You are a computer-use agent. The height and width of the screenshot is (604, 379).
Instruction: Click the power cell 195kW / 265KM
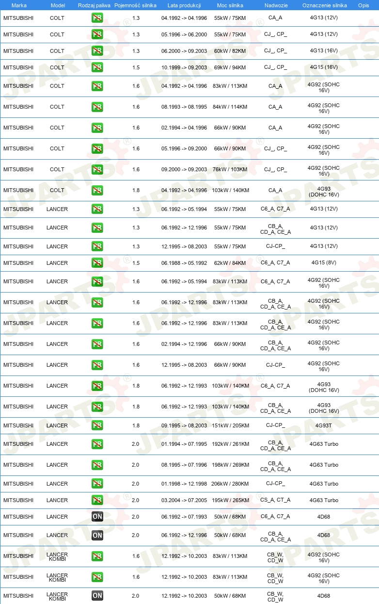pos(230,500)
